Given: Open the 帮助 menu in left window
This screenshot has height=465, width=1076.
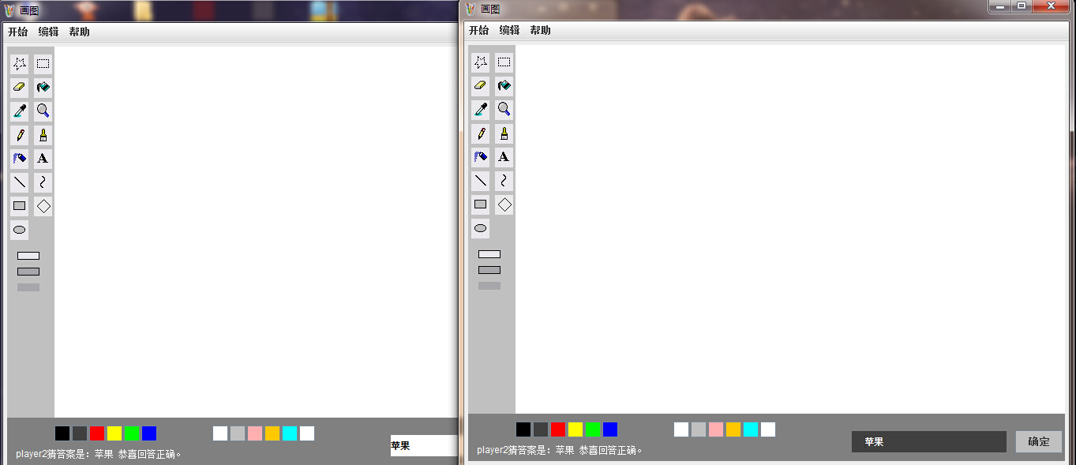Looking at the screenshot, I should coord(79,32).
